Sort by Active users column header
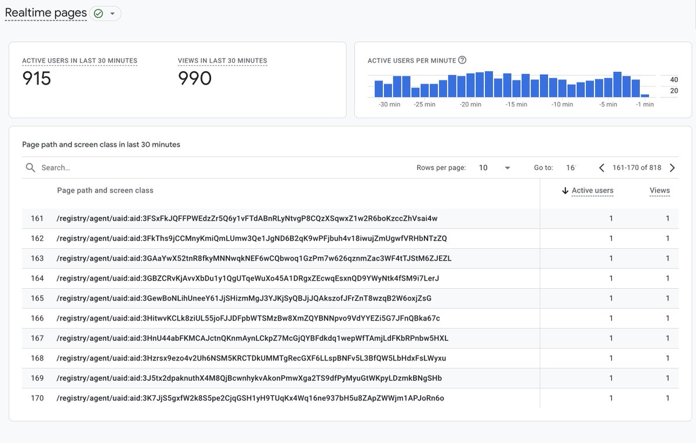Screen dimensions: 696x443 click(x=592, y=190)
